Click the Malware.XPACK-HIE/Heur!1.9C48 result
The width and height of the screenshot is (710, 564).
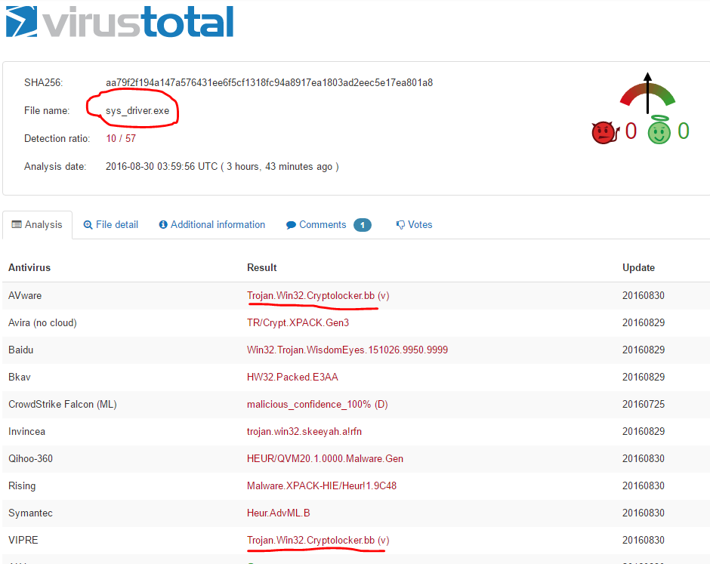(322, 485)
